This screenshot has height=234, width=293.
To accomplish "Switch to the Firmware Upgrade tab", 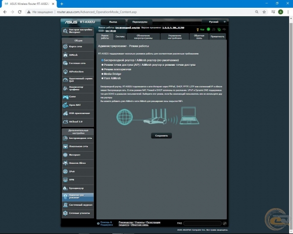I will click(143, 37).
